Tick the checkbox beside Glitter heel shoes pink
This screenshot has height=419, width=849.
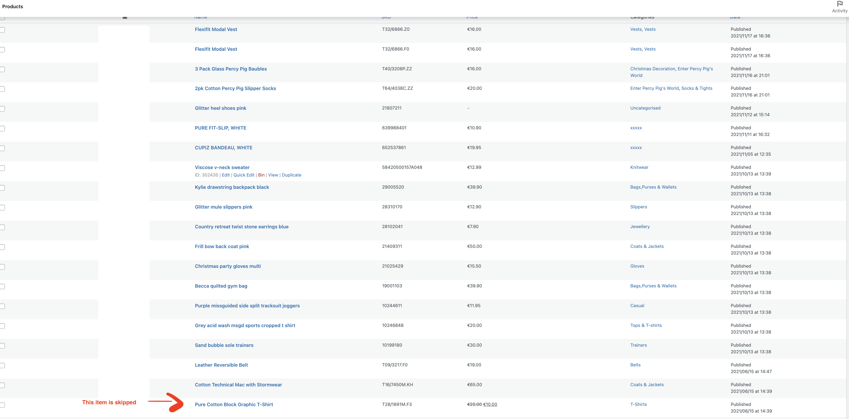(x=2, y=109)
